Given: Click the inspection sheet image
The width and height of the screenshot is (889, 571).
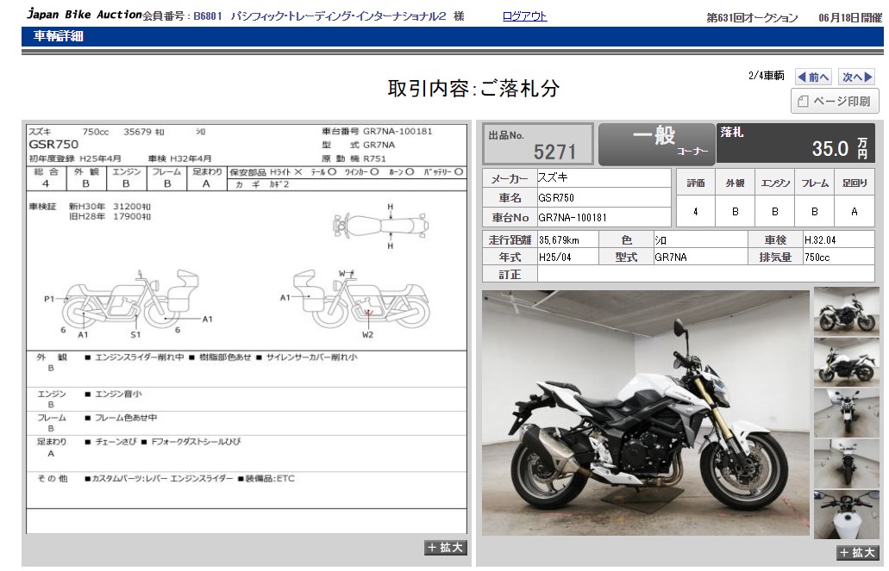Looking at the screenshot, I should 247,328.
